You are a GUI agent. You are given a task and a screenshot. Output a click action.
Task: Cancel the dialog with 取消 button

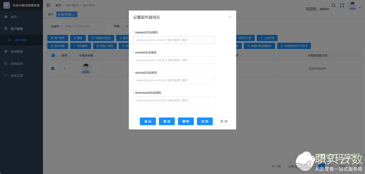point(224,121)
